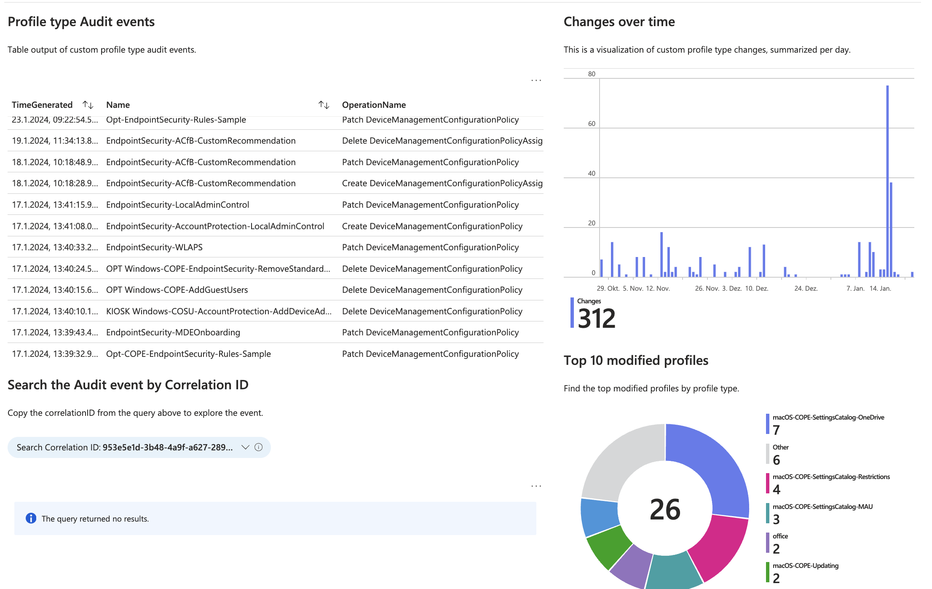
Task: Open ellipsis menu above query results
Action: 536,486
